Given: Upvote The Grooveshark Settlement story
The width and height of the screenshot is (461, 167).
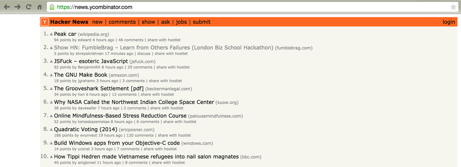Looking at the screenshot, I should tap(51, 89).
